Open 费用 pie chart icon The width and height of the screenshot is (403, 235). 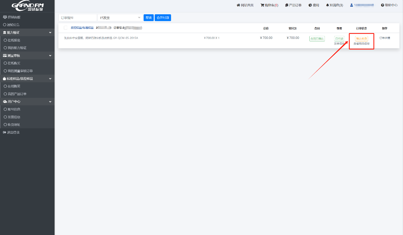pos(310,5)
